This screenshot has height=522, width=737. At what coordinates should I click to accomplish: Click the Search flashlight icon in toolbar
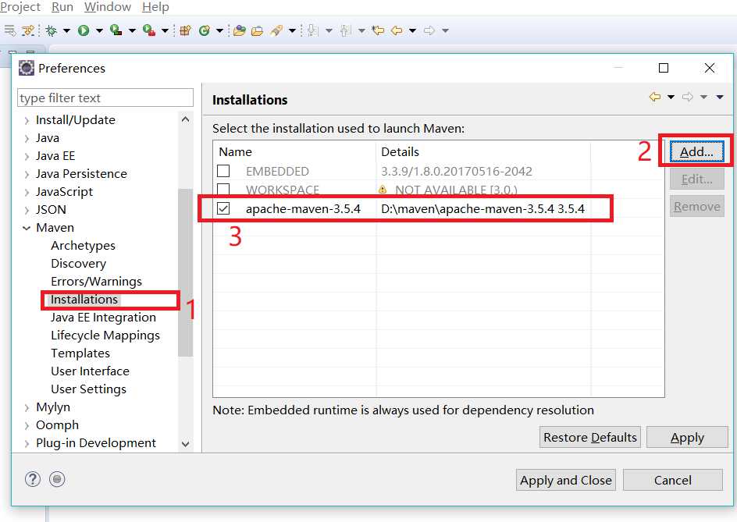[x=276, y=30]
